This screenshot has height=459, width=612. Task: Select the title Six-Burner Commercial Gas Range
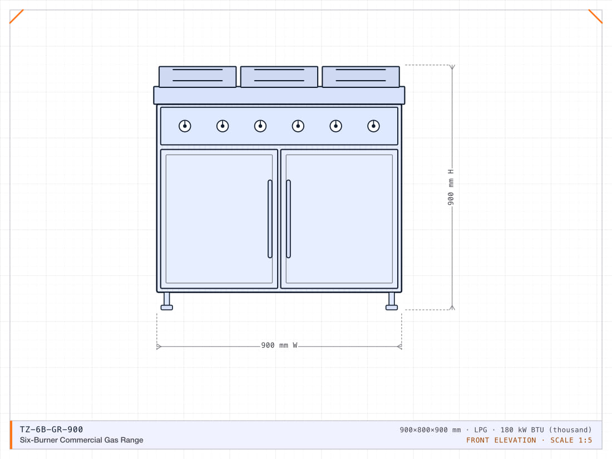point(82,440)
